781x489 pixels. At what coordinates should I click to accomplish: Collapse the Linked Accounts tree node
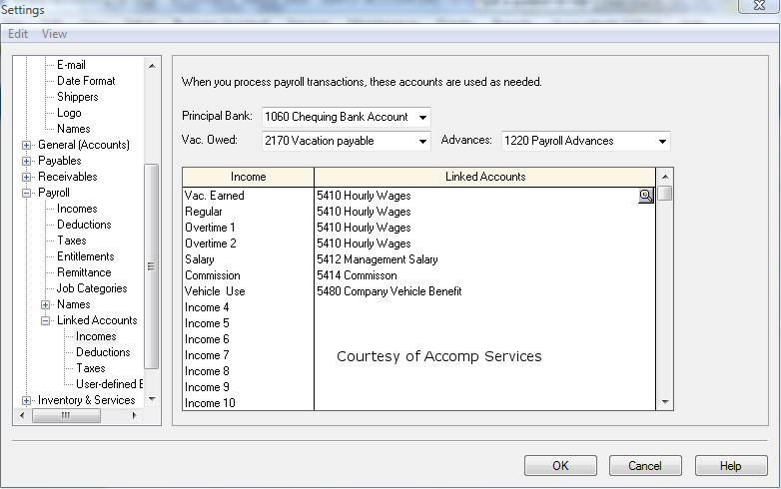click(45, 321)
